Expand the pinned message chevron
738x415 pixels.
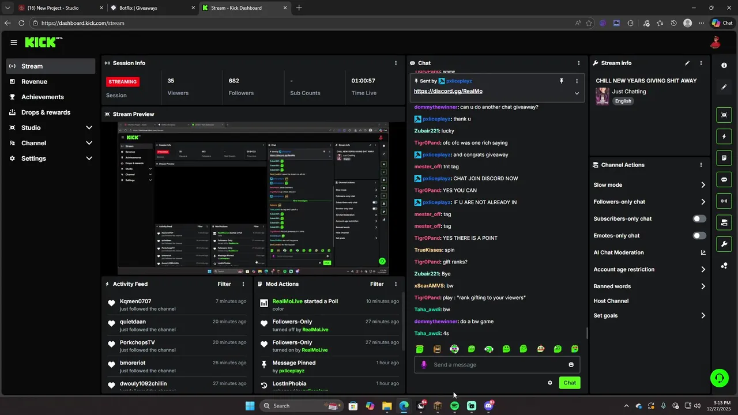577,93
